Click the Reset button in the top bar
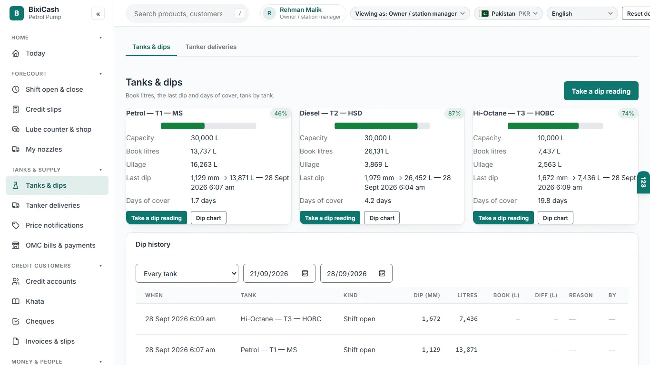The height and width of the screenshot is (365, 650). click(x=636, y=14)
